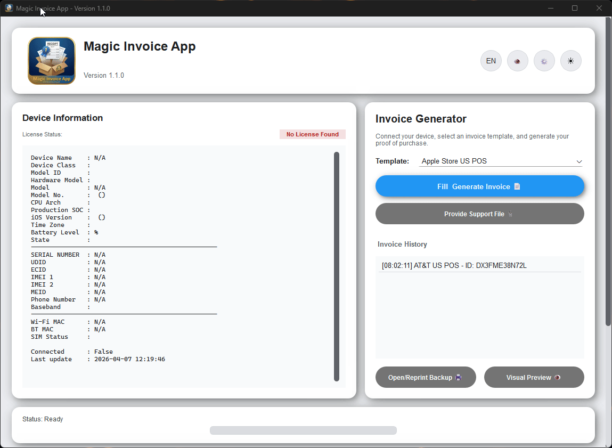Click the MEID row
Image resolution: width=612 pixels, height=448 pixels.
pyautogui.click(x=68, y=292)
